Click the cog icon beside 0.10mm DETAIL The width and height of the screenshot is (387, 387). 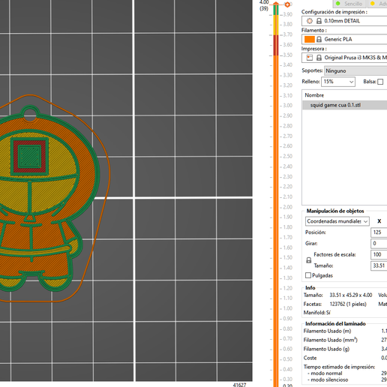(x=310, y=21)
